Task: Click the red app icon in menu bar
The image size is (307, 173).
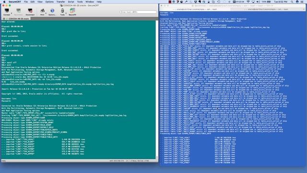Action: pyautogui.click(x=170, y=2)
